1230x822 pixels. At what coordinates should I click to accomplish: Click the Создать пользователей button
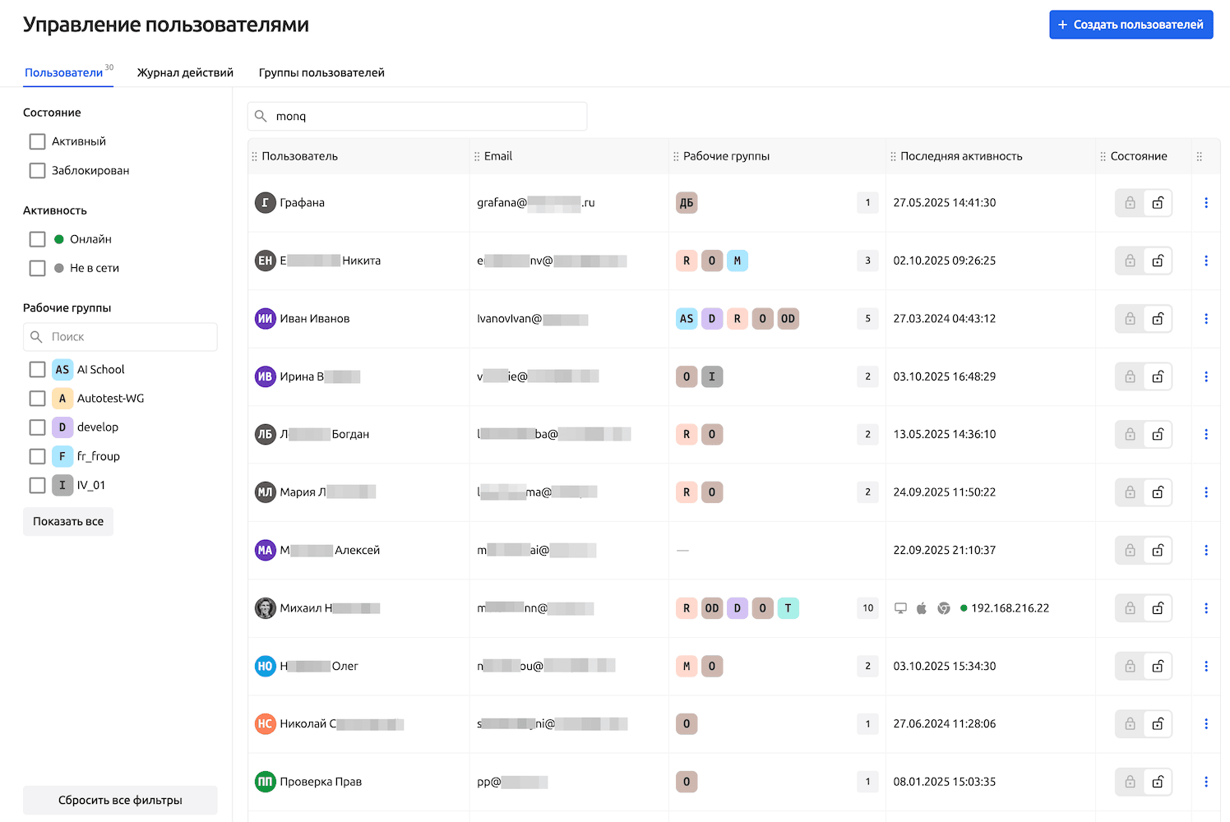click(x=1131, y=25)
